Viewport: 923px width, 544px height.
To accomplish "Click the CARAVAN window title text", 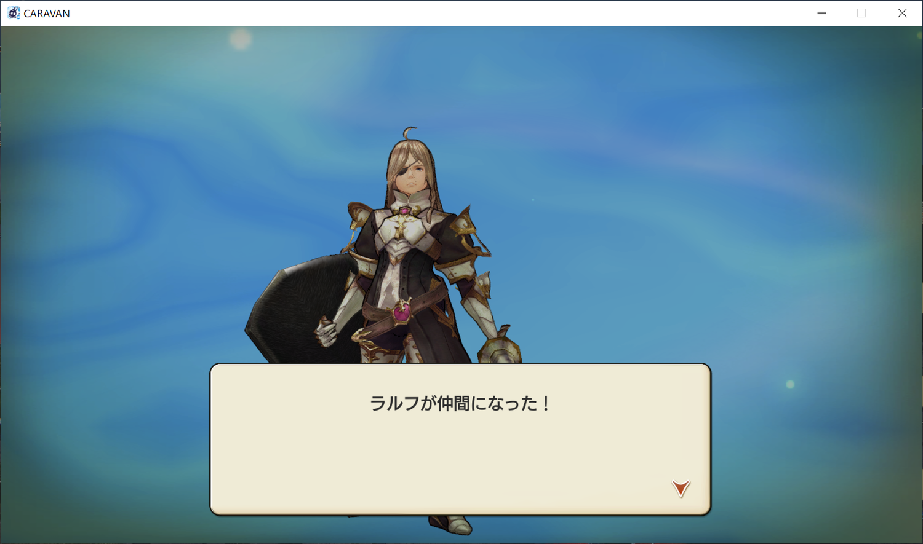I will pyautogui.click(x=47, y=14).
